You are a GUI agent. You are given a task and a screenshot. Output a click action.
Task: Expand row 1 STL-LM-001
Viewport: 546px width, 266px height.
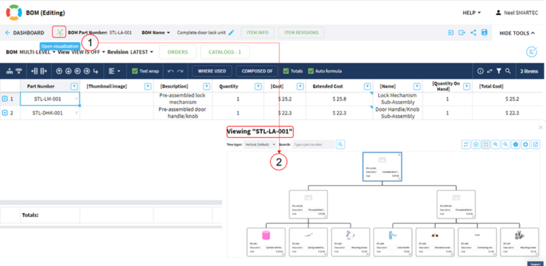(5, 99)
